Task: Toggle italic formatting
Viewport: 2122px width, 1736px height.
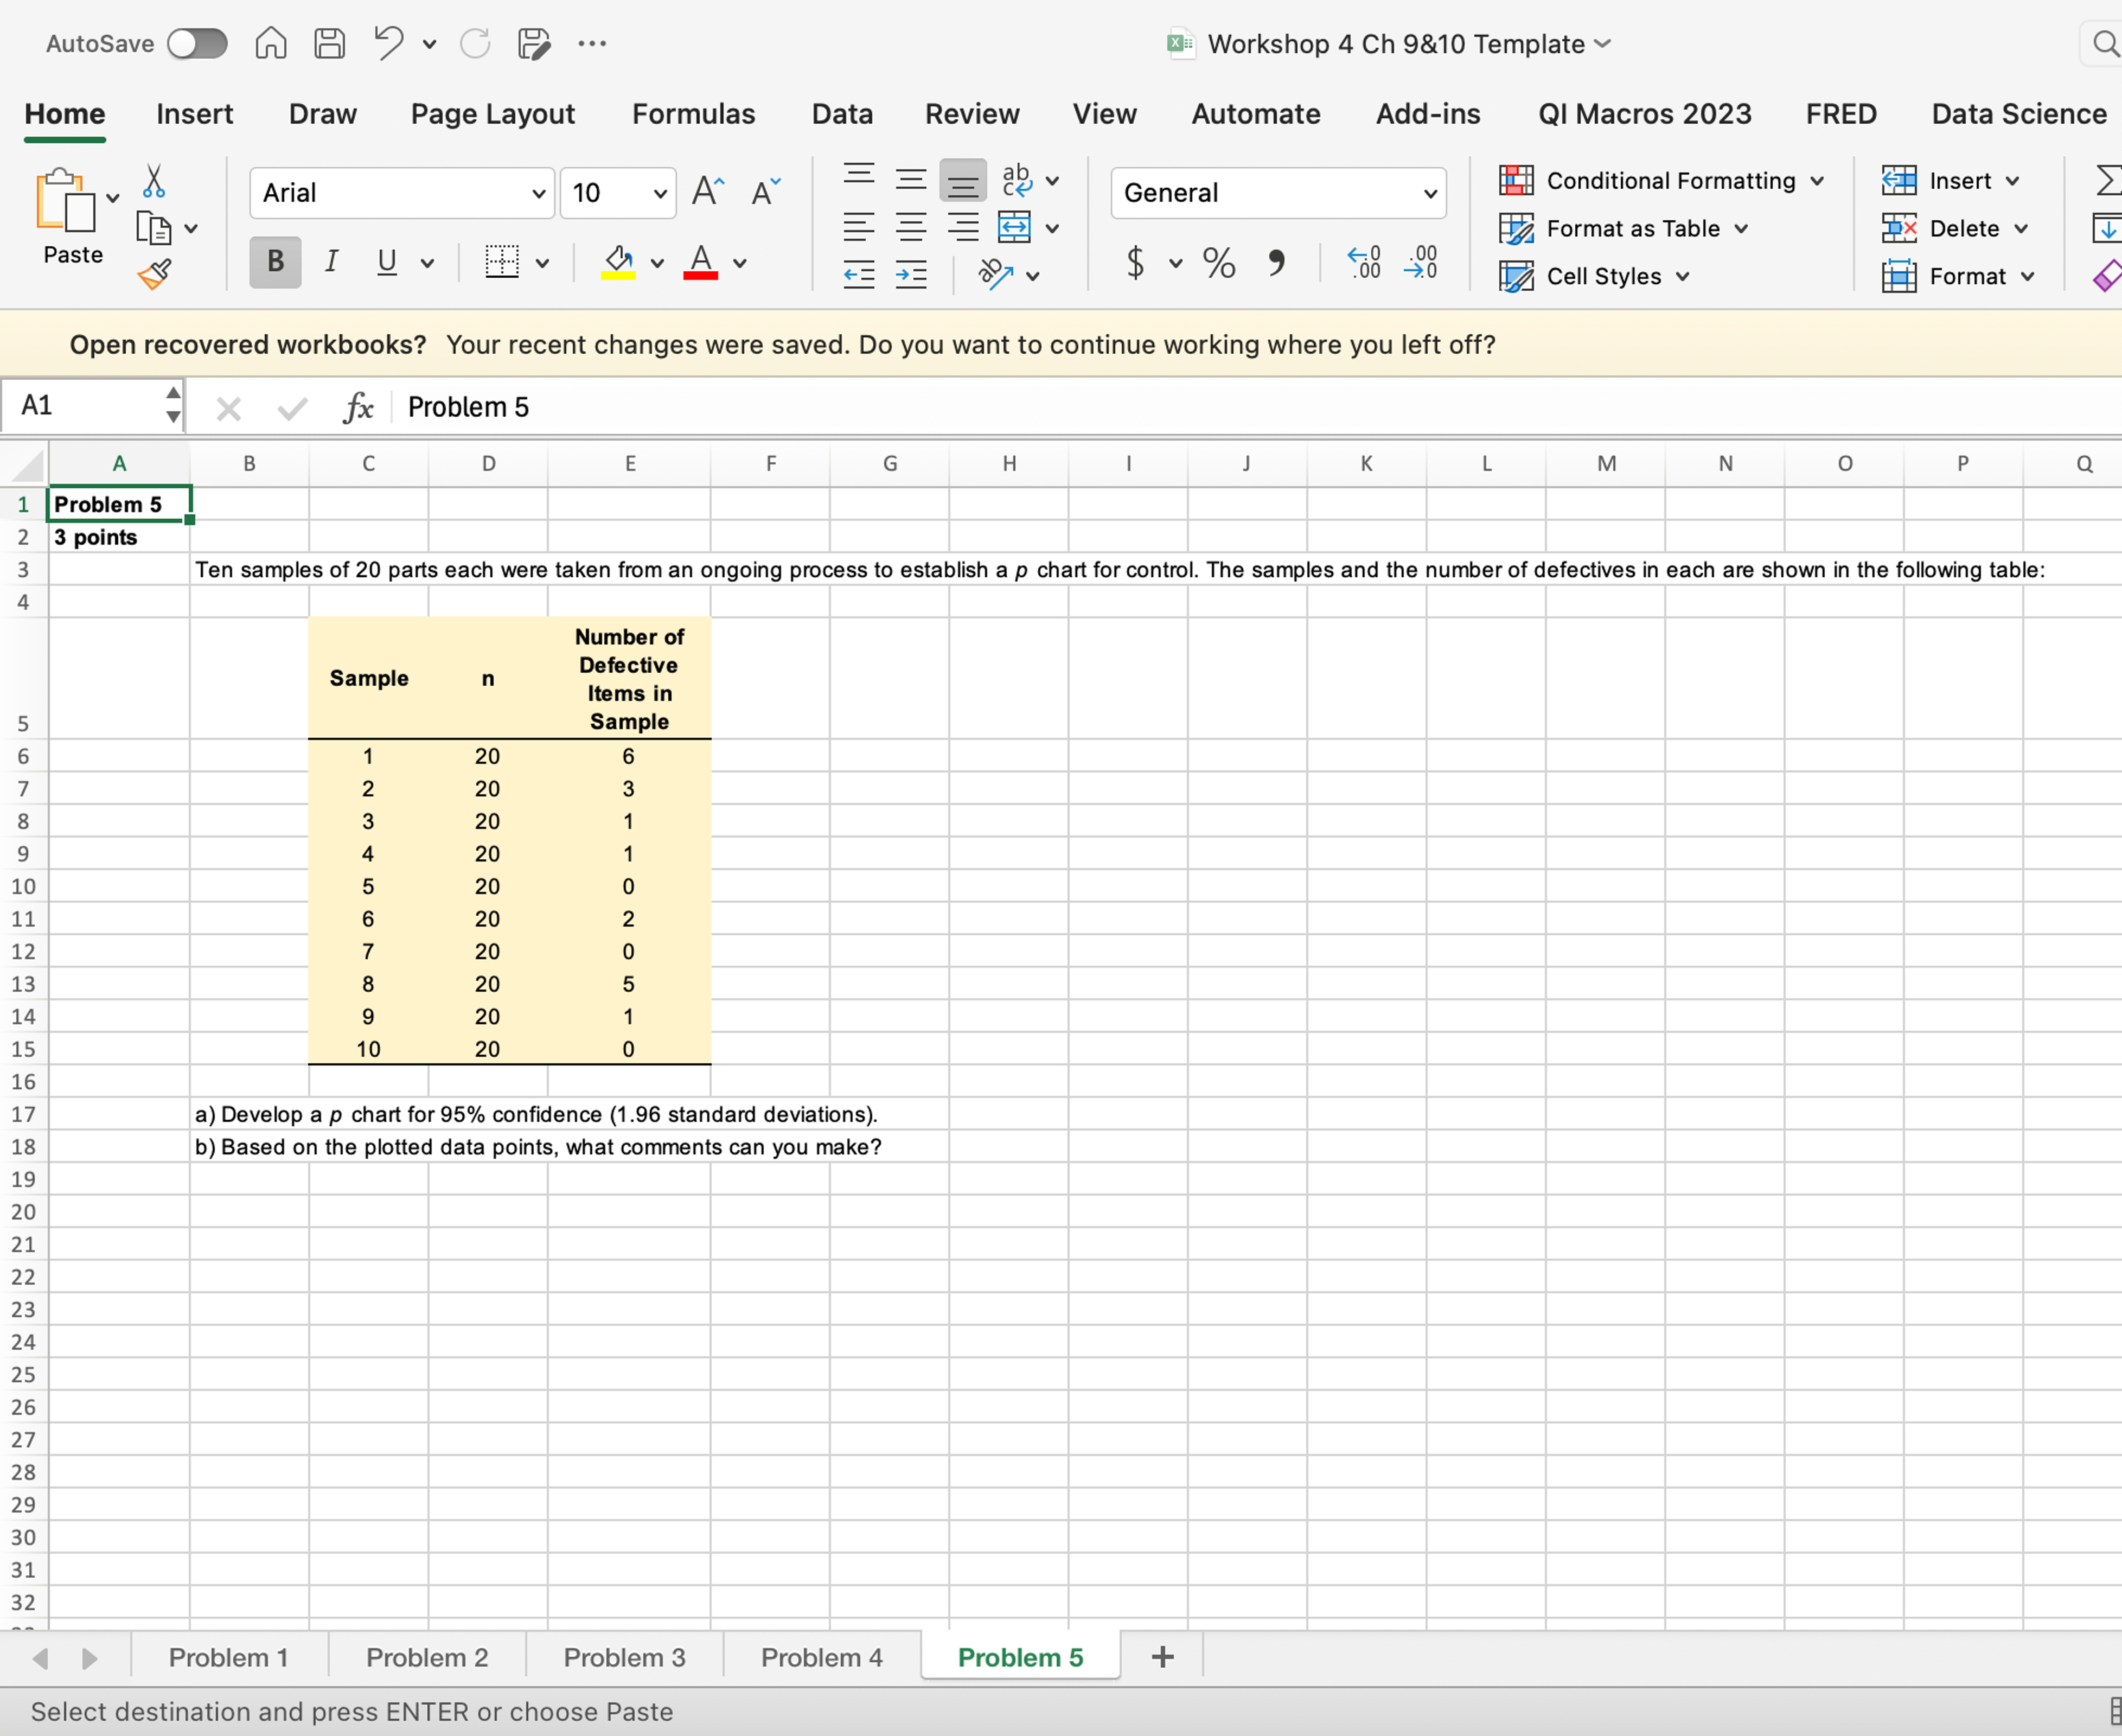Action: point(331,262)
